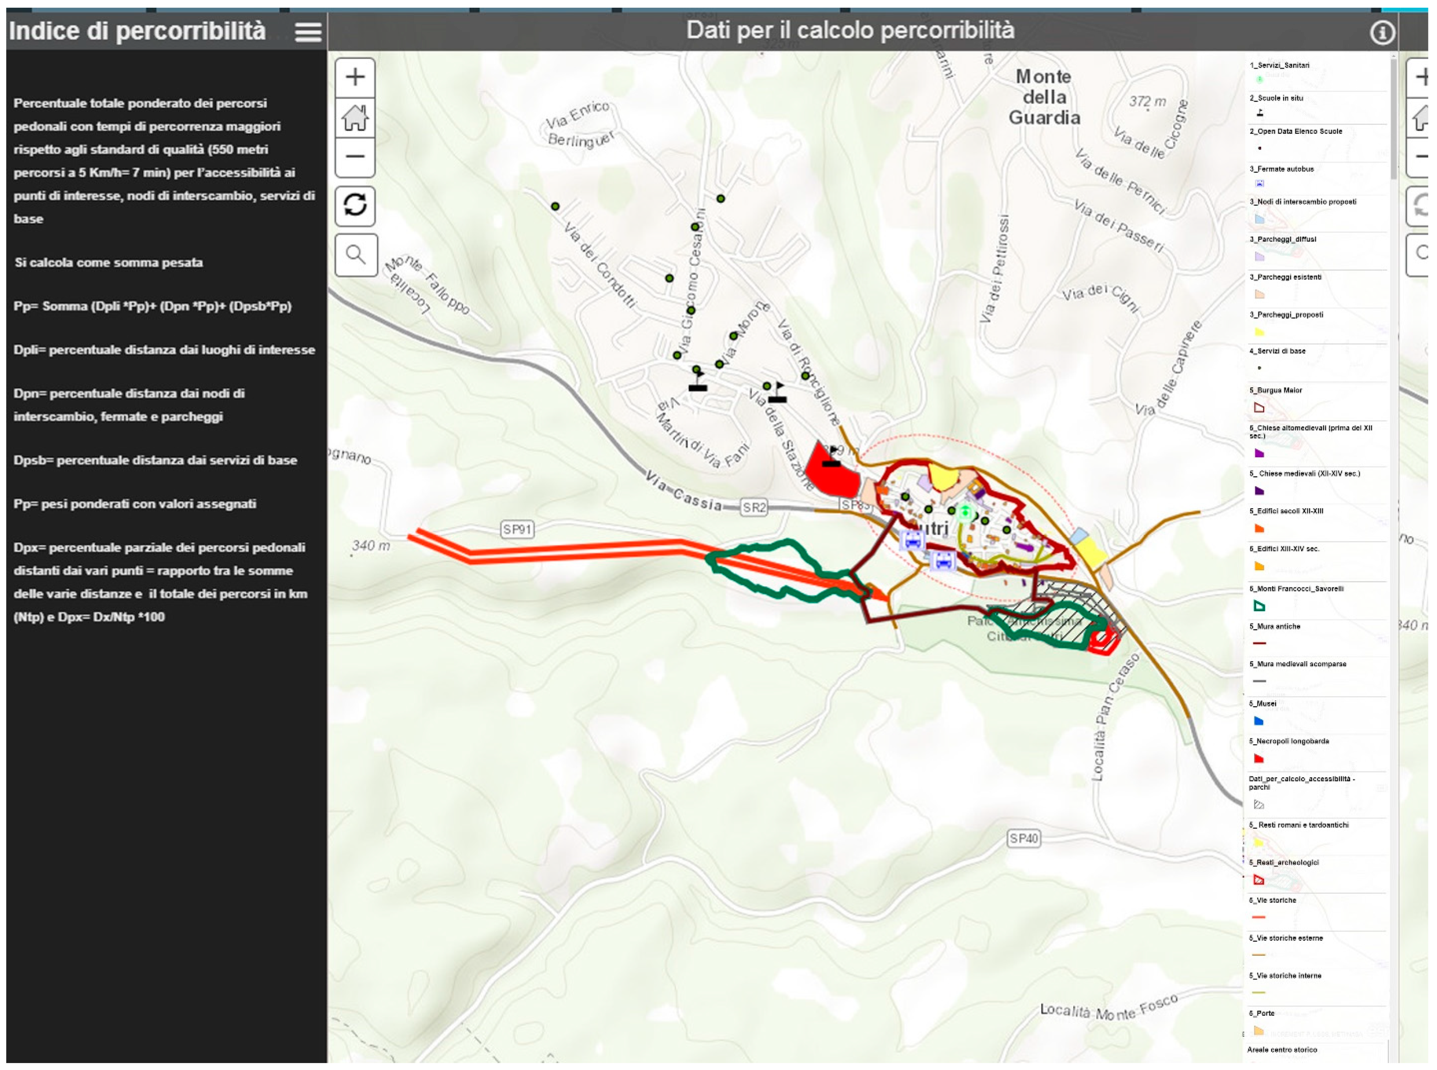Refresh the map with circular arrows icon

coord(355,206)
